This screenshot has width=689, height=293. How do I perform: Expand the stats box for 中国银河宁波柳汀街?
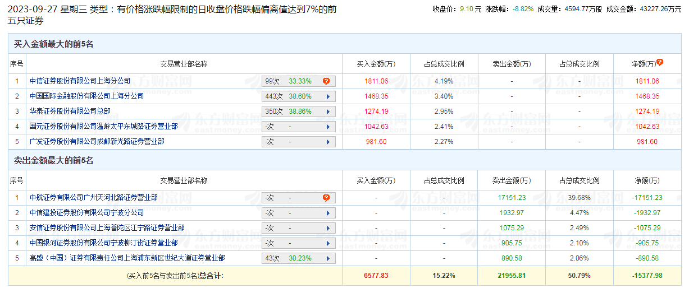(299, 243)
